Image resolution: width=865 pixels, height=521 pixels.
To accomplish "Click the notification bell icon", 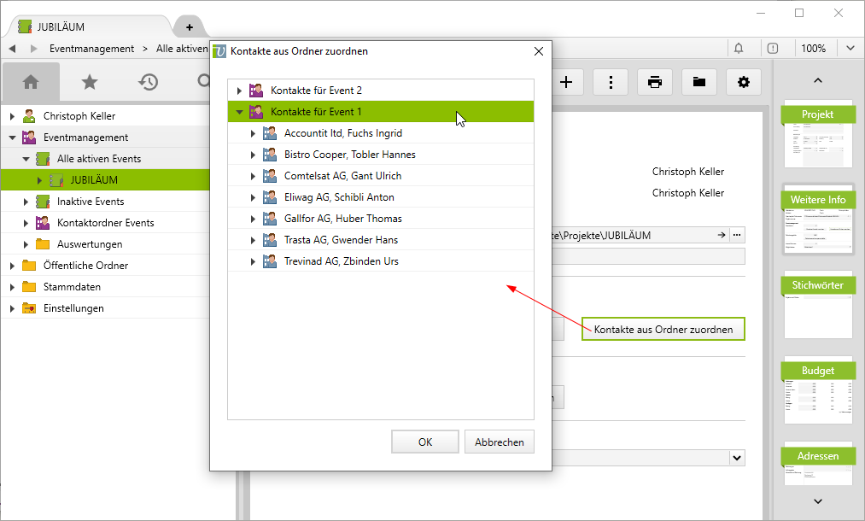I will (739, 49).
